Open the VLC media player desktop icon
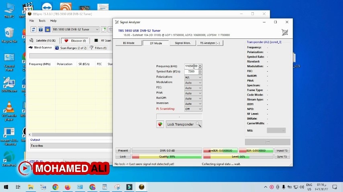Screen dimensions: 343x192 pyautogui.click(x=9, y=111)
